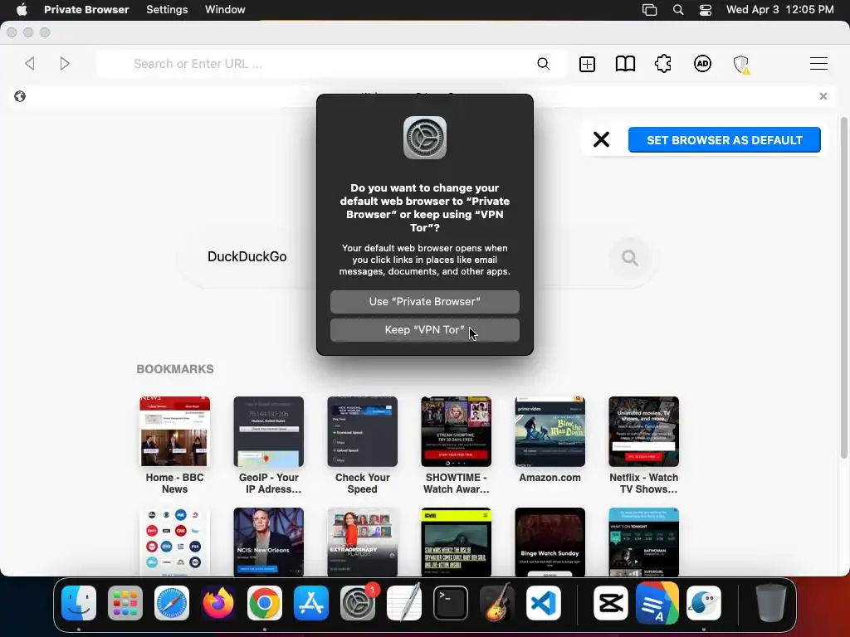Open the SHOWTIME bookmark thumbnail

[x=456, y=431]
